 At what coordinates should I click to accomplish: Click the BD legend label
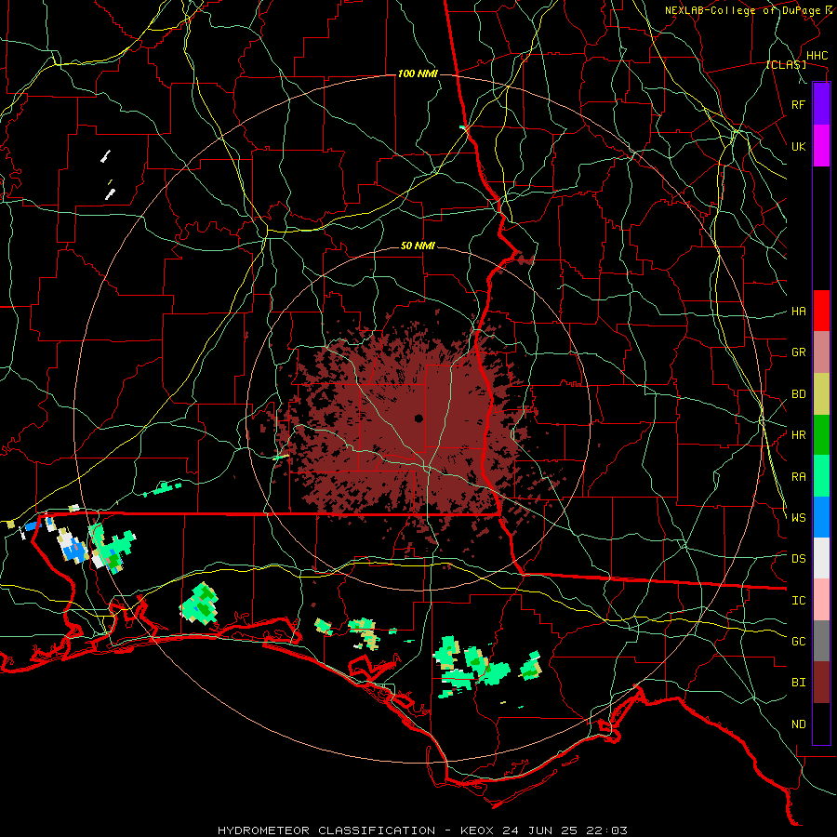pos(798,394)
